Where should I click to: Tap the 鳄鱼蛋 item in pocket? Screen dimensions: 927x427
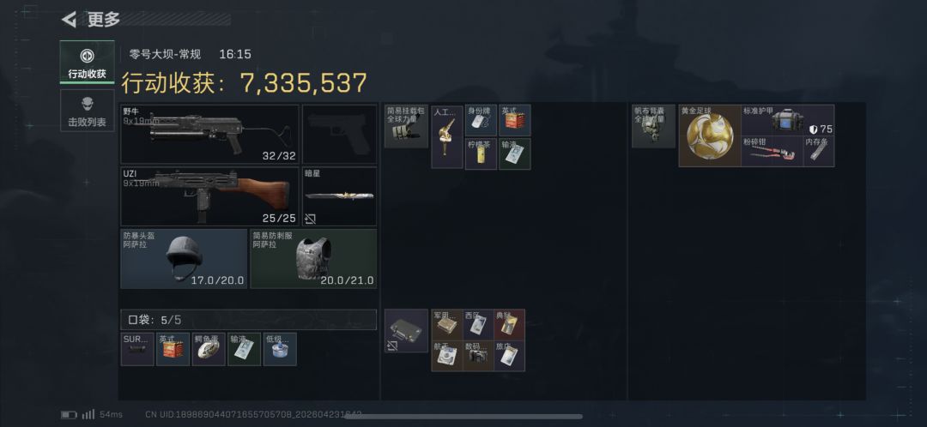click(x=209, y=349)
